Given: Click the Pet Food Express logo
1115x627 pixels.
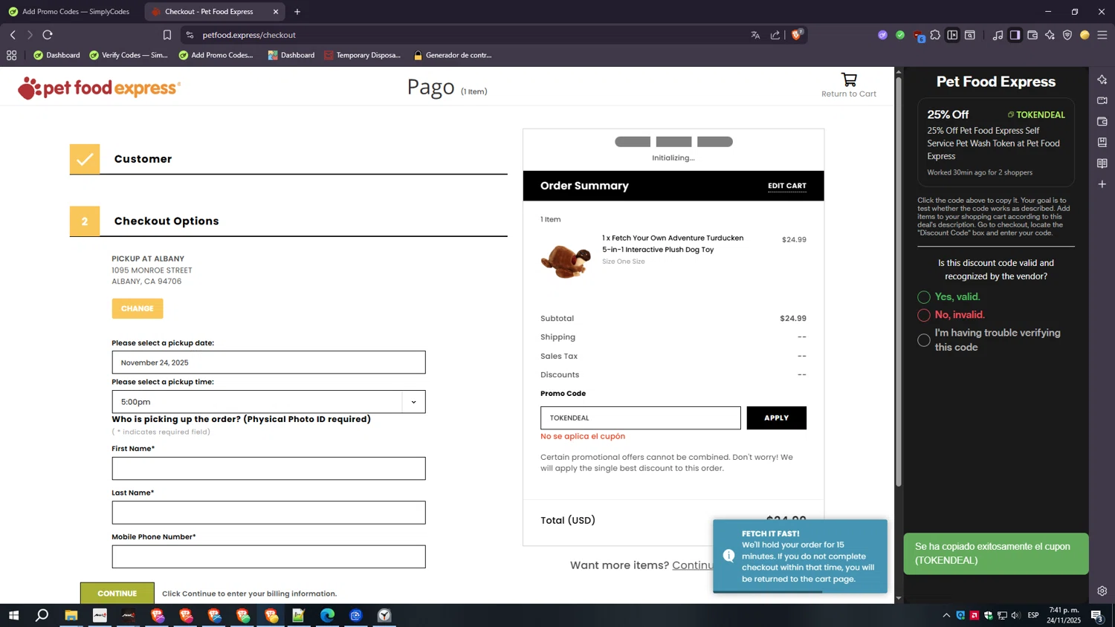Looking at the screenshot, I should 100,88.
